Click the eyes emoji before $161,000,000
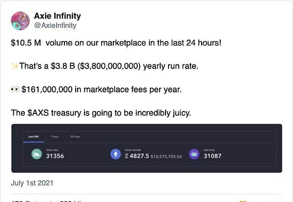The width and height of the screenshot is (293, 202). coord(15,90)
